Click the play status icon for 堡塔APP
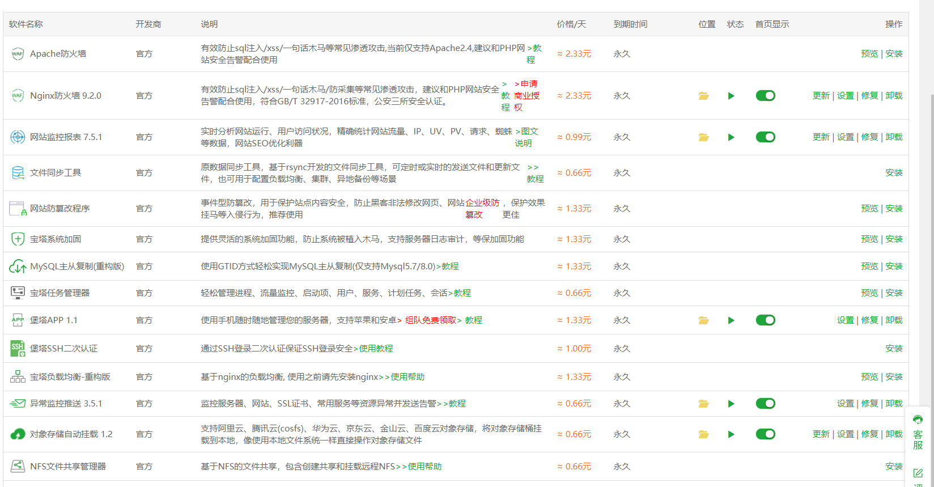This screenshot has height=487, width=934. [731, 320]
